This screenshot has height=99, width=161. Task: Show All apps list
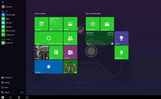coord(5,92)
